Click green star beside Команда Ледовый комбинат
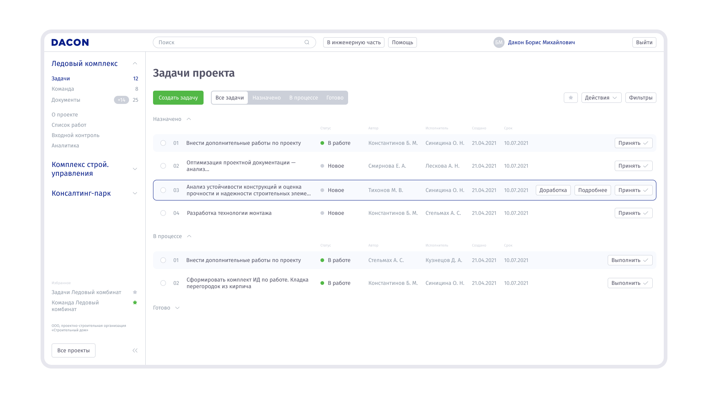708x398 pixels. 135,303
